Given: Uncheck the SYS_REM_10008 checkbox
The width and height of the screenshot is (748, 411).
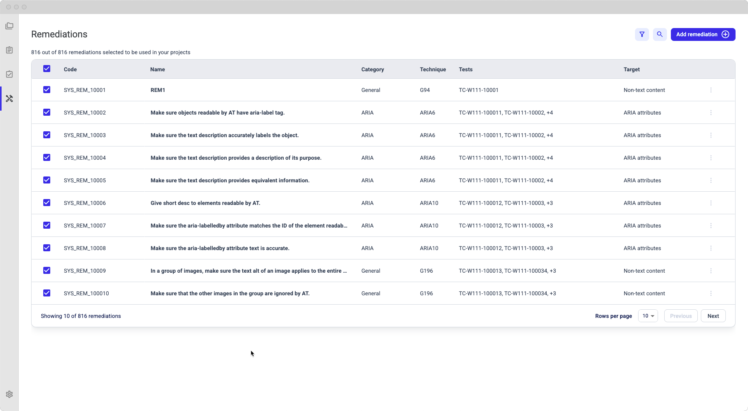Looking at the screenshot, I should 47,248.
